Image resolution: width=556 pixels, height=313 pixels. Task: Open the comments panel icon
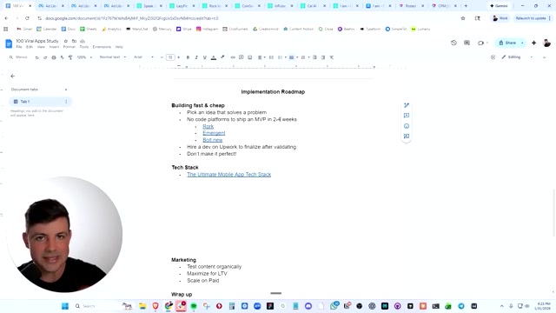(467, 43)
